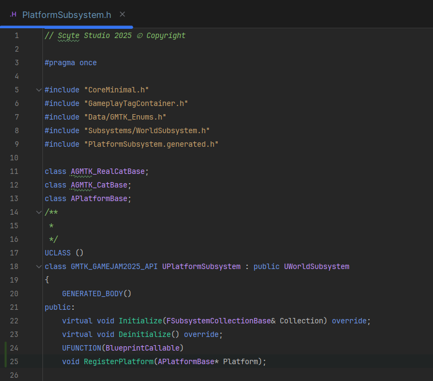Viewport: 433px width, 381px height.
Task: Click the Deinitialize function name
Action: (145, 334)
